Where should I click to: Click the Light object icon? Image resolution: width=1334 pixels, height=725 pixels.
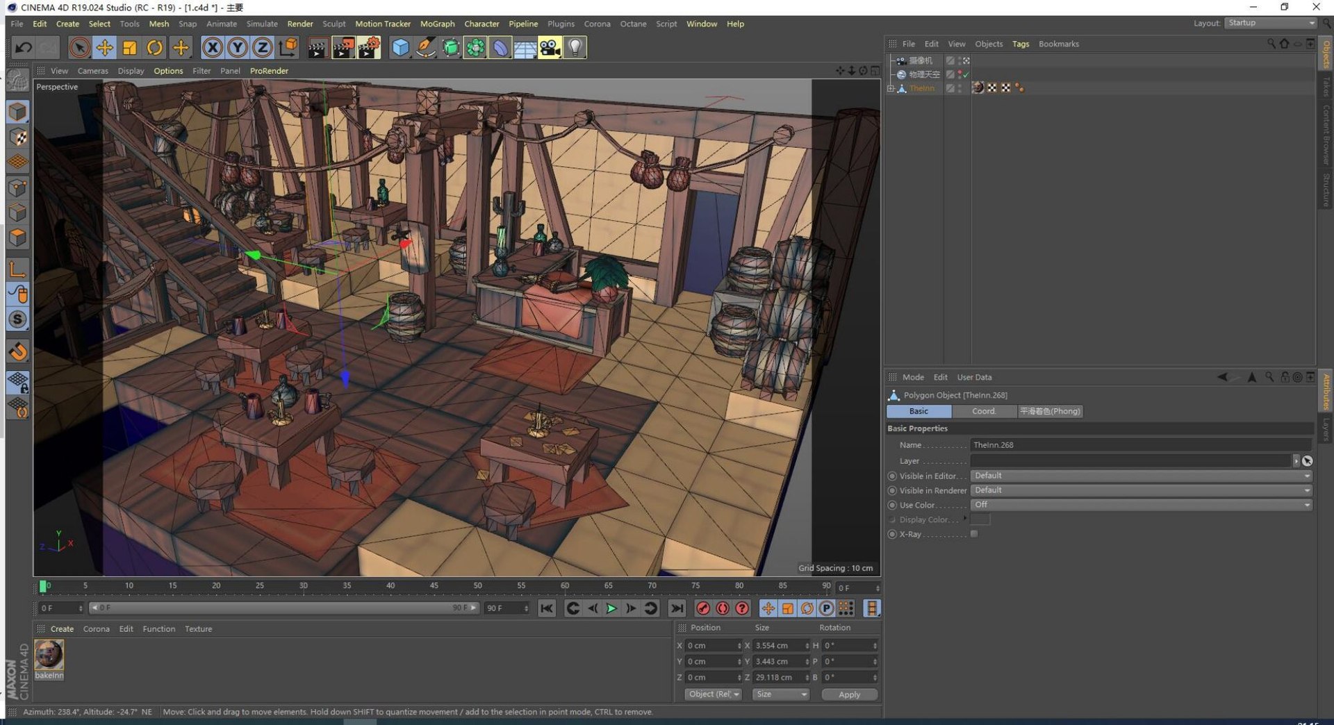tap(575, 48)
